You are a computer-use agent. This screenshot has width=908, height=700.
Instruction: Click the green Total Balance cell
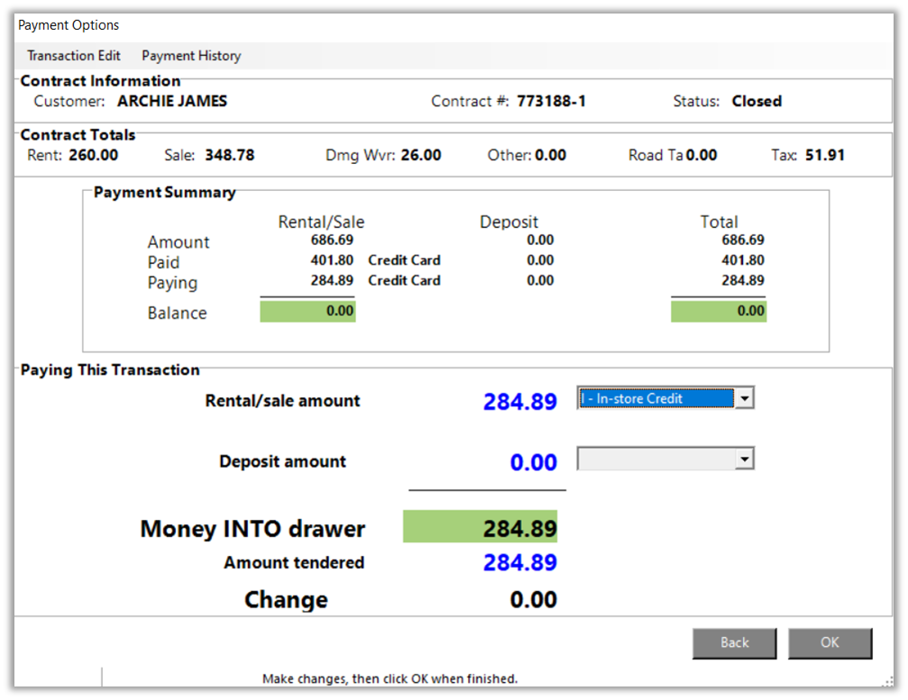pos(719,312)
